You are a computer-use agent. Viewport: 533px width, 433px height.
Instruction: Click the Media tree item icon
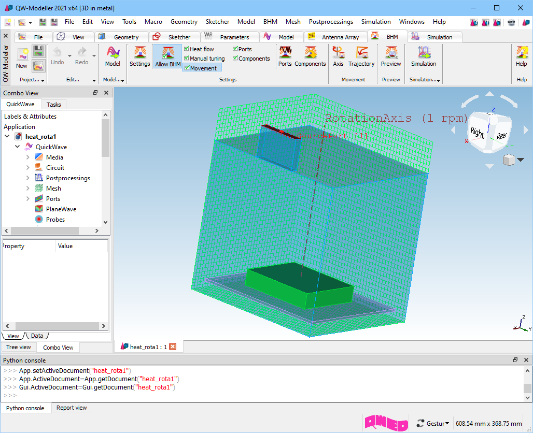coord(39,157)
